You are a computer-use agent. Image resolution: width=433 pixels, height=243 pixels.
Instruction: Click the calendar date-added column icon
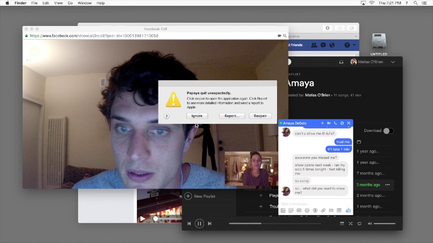359,142
